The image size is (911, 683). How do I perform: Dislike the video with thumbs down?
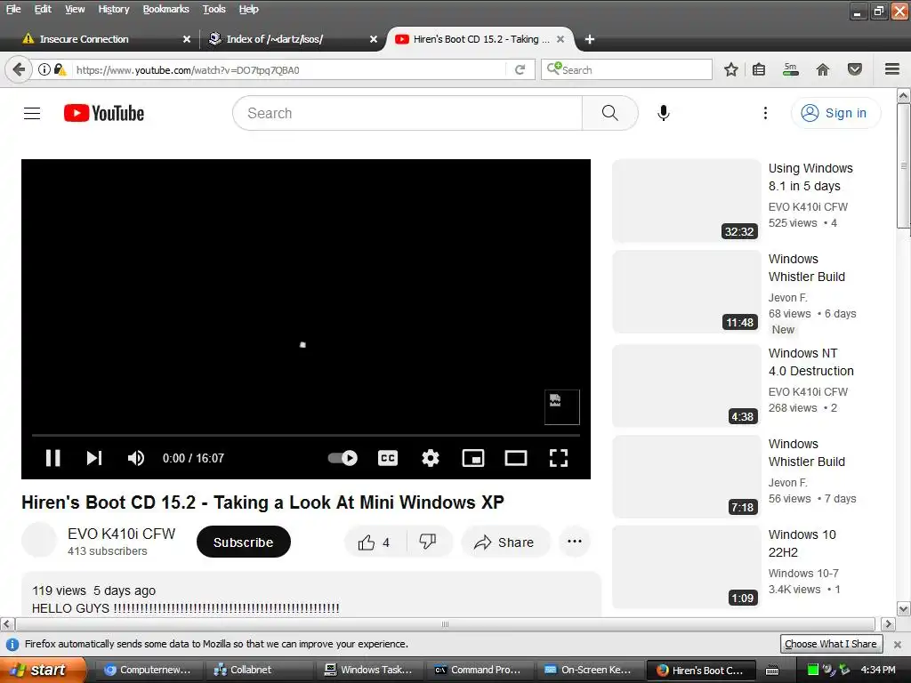(429, 542)
